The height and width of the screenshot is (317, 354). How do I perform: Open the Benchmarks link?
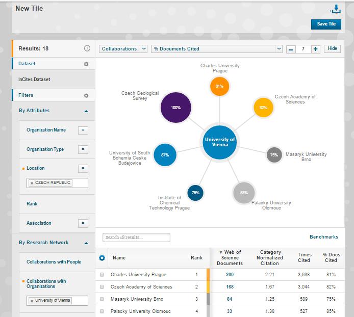(324, 237)
